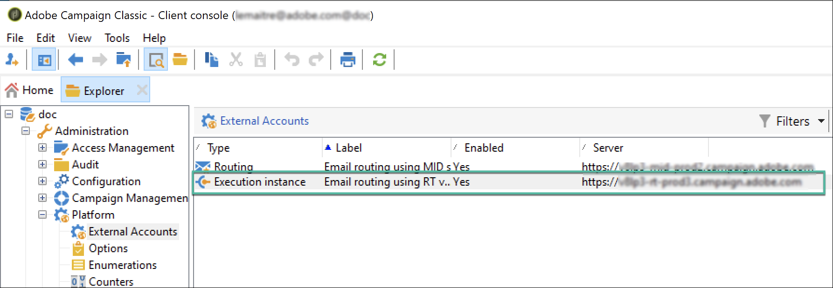This screenshot has height=288, width=833.
Task: Switch to the Home tab
Action: tap(29, 90)
